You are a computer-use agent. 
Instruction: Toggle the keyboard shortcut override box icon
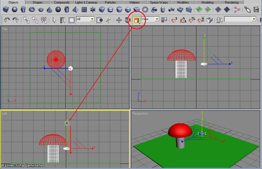tap(209, 20)
